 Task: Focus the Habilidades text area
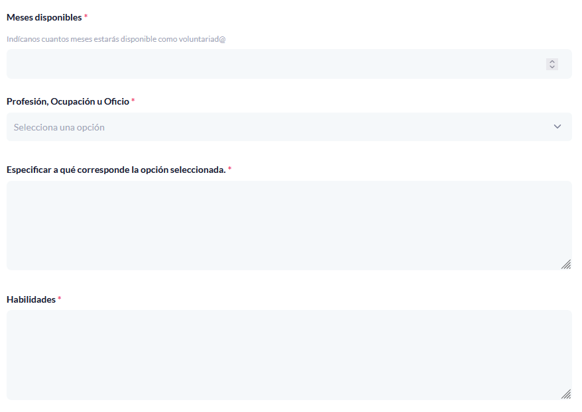[288, 354]
